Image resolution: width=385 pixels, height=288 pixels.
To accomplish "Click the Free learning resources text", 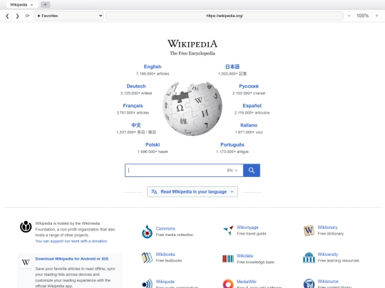I will click(x=339, y=260).
